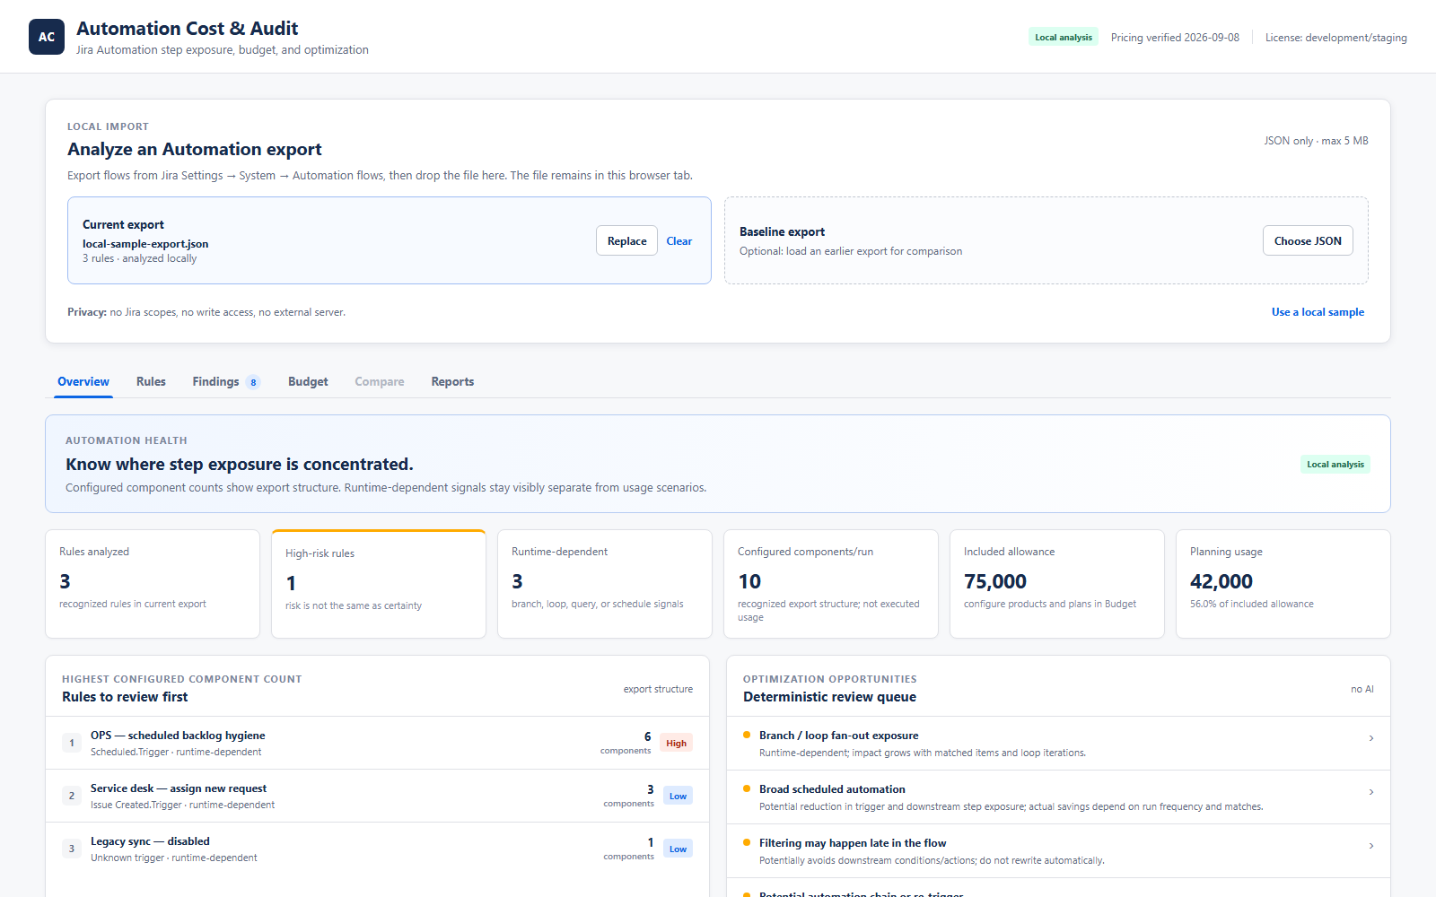Click rank number 3 beside Legacy sync rule
The height and width of the screenshot is (897, 1436).
pos(72,849)
